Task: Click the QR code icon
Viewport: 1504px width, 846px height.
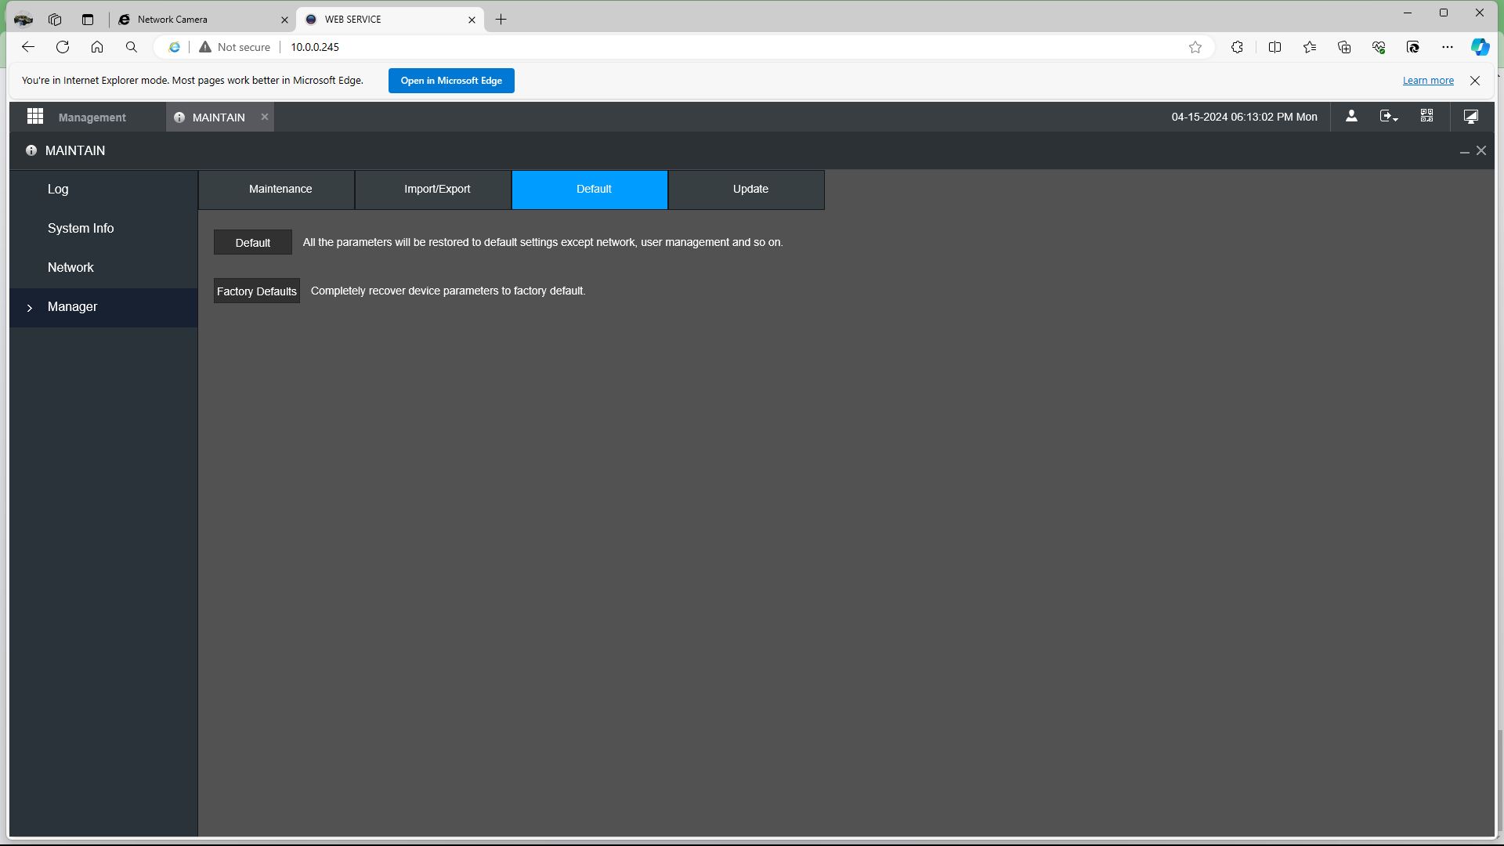Action: [1426, 116]
